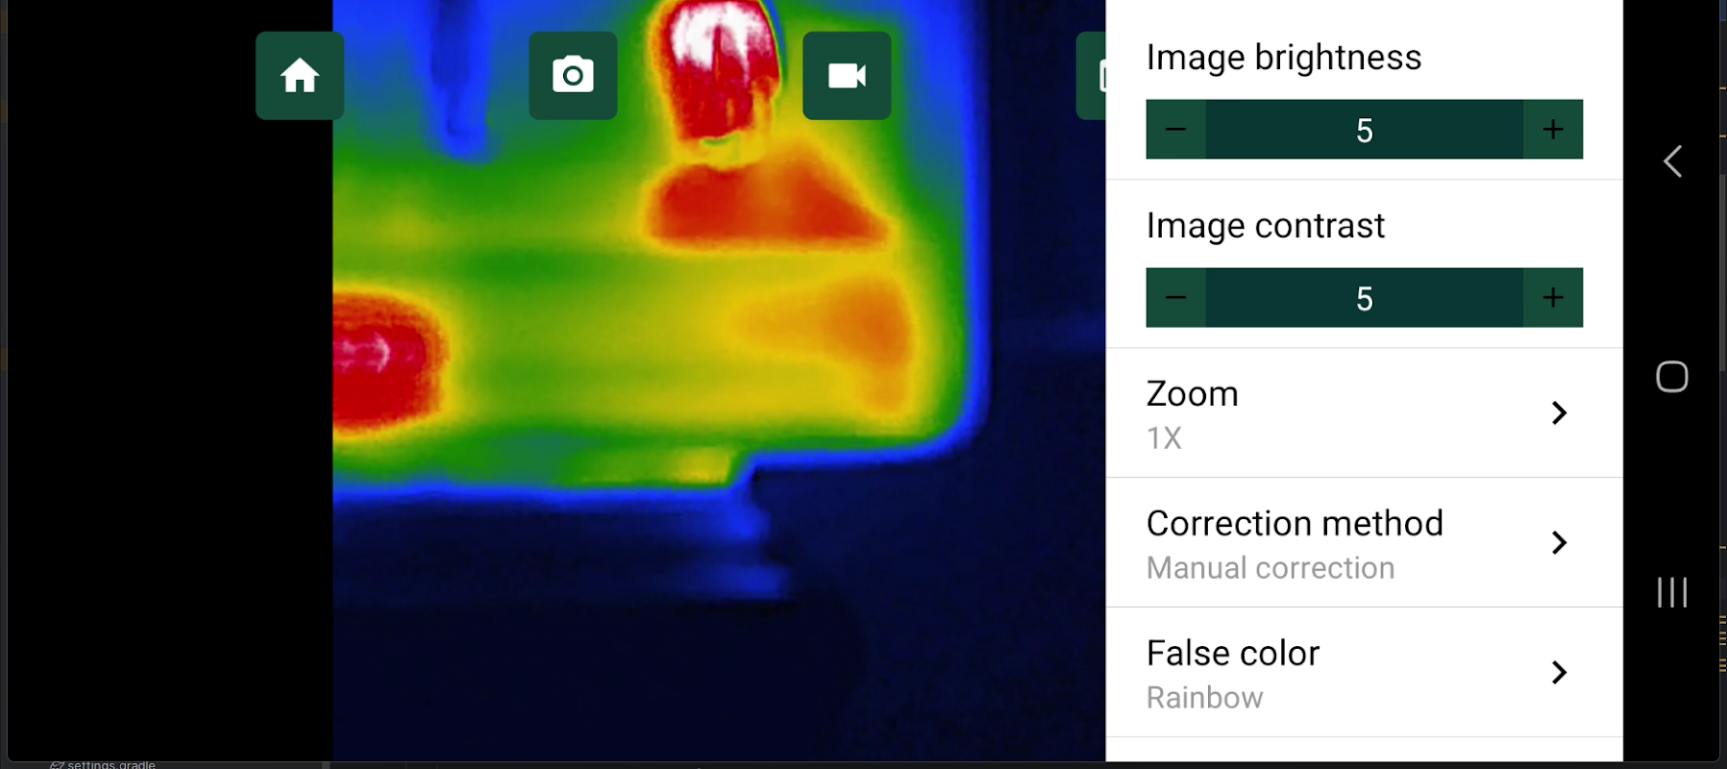Open the Zoom 1X menu item
The height and width of the screenshot is (769, 1727).
coord(1365,413)
